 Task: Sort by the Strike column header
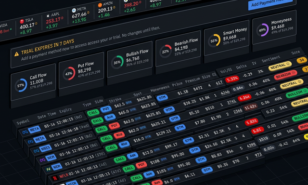115,100
